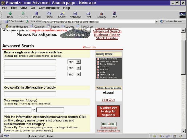Focus the fourth search phrase input field
187x139 pixels.
[30, 81]
